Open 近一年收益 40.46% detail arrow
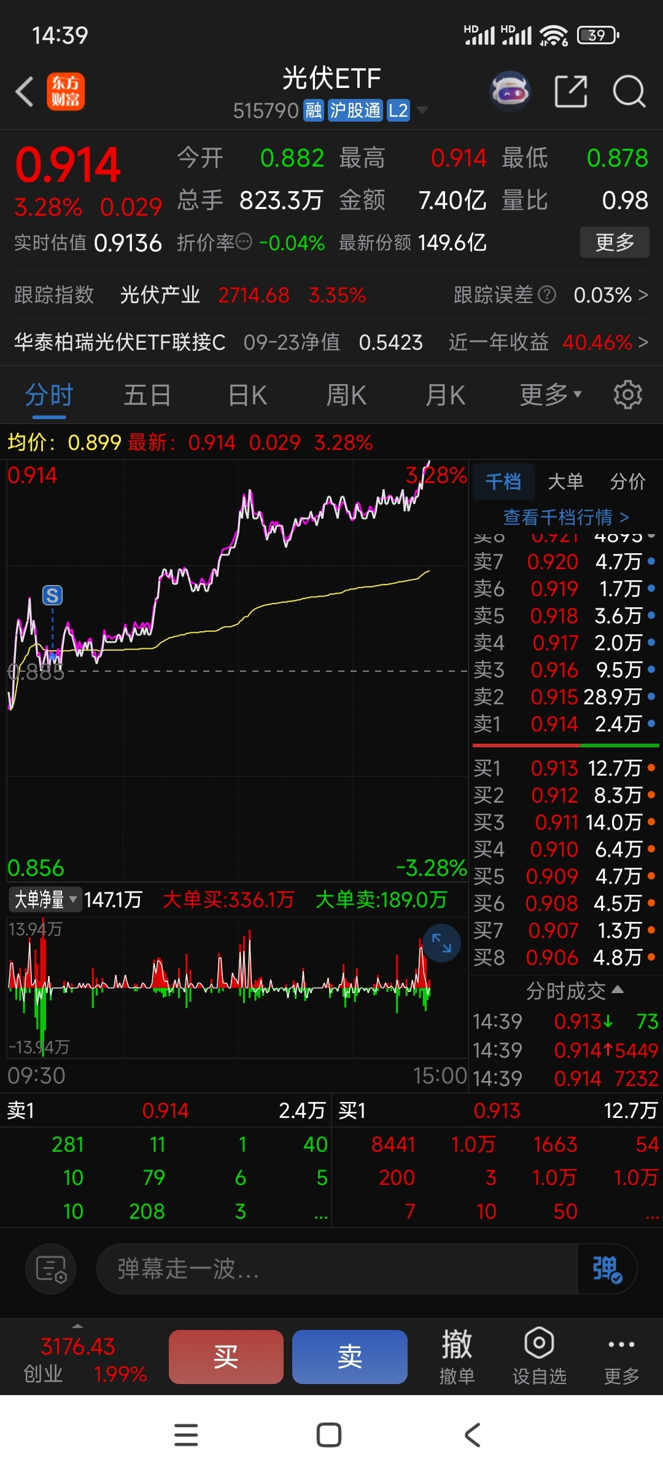 click(x=643, y=342)
